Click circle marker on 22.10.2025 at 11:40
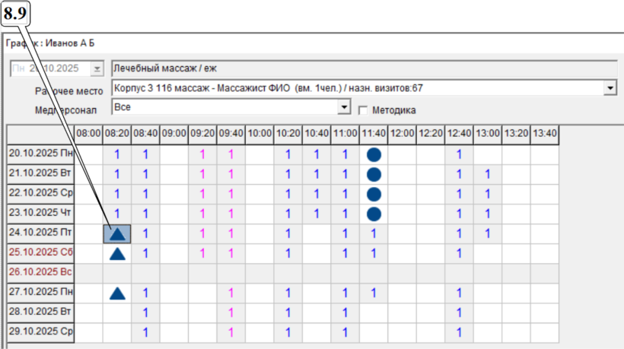The image size is (624, 349). tap(374, 194)
